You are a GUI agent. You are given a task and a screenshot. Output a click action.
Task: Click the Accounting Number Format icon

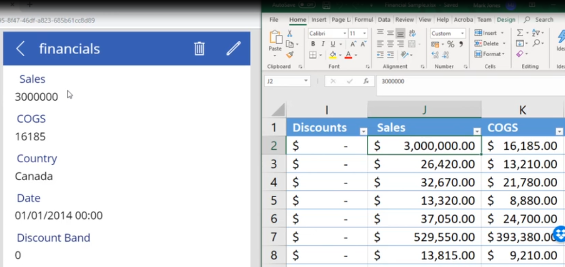[435, 44]
